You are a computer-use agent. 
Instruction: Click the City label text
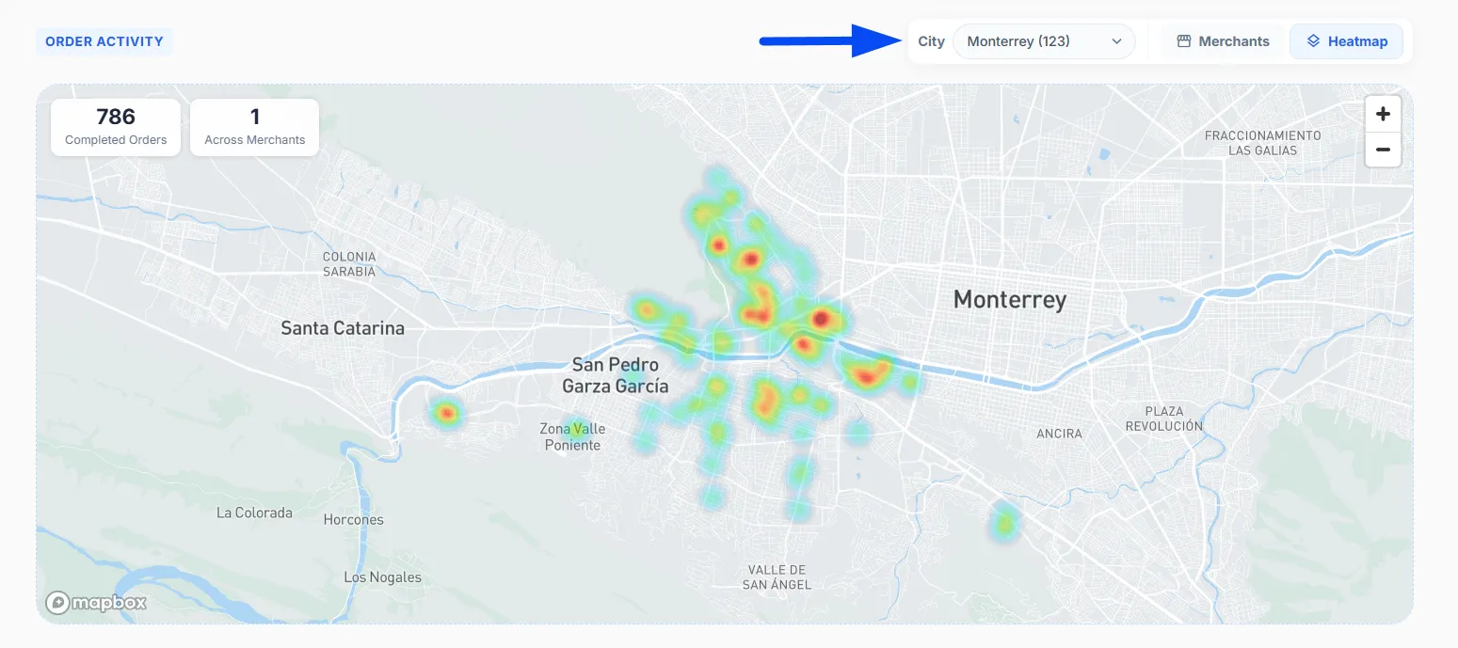(931, 41)
